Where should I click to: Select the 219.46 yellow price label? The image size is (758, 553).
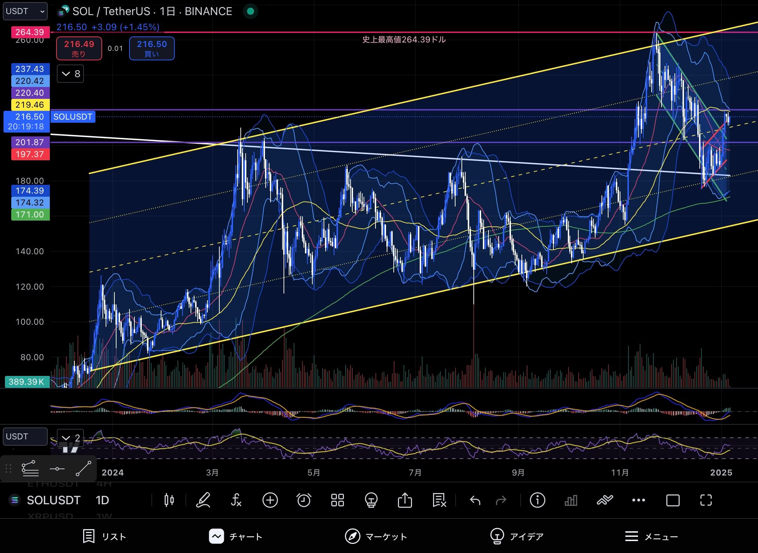click(30, 104)
